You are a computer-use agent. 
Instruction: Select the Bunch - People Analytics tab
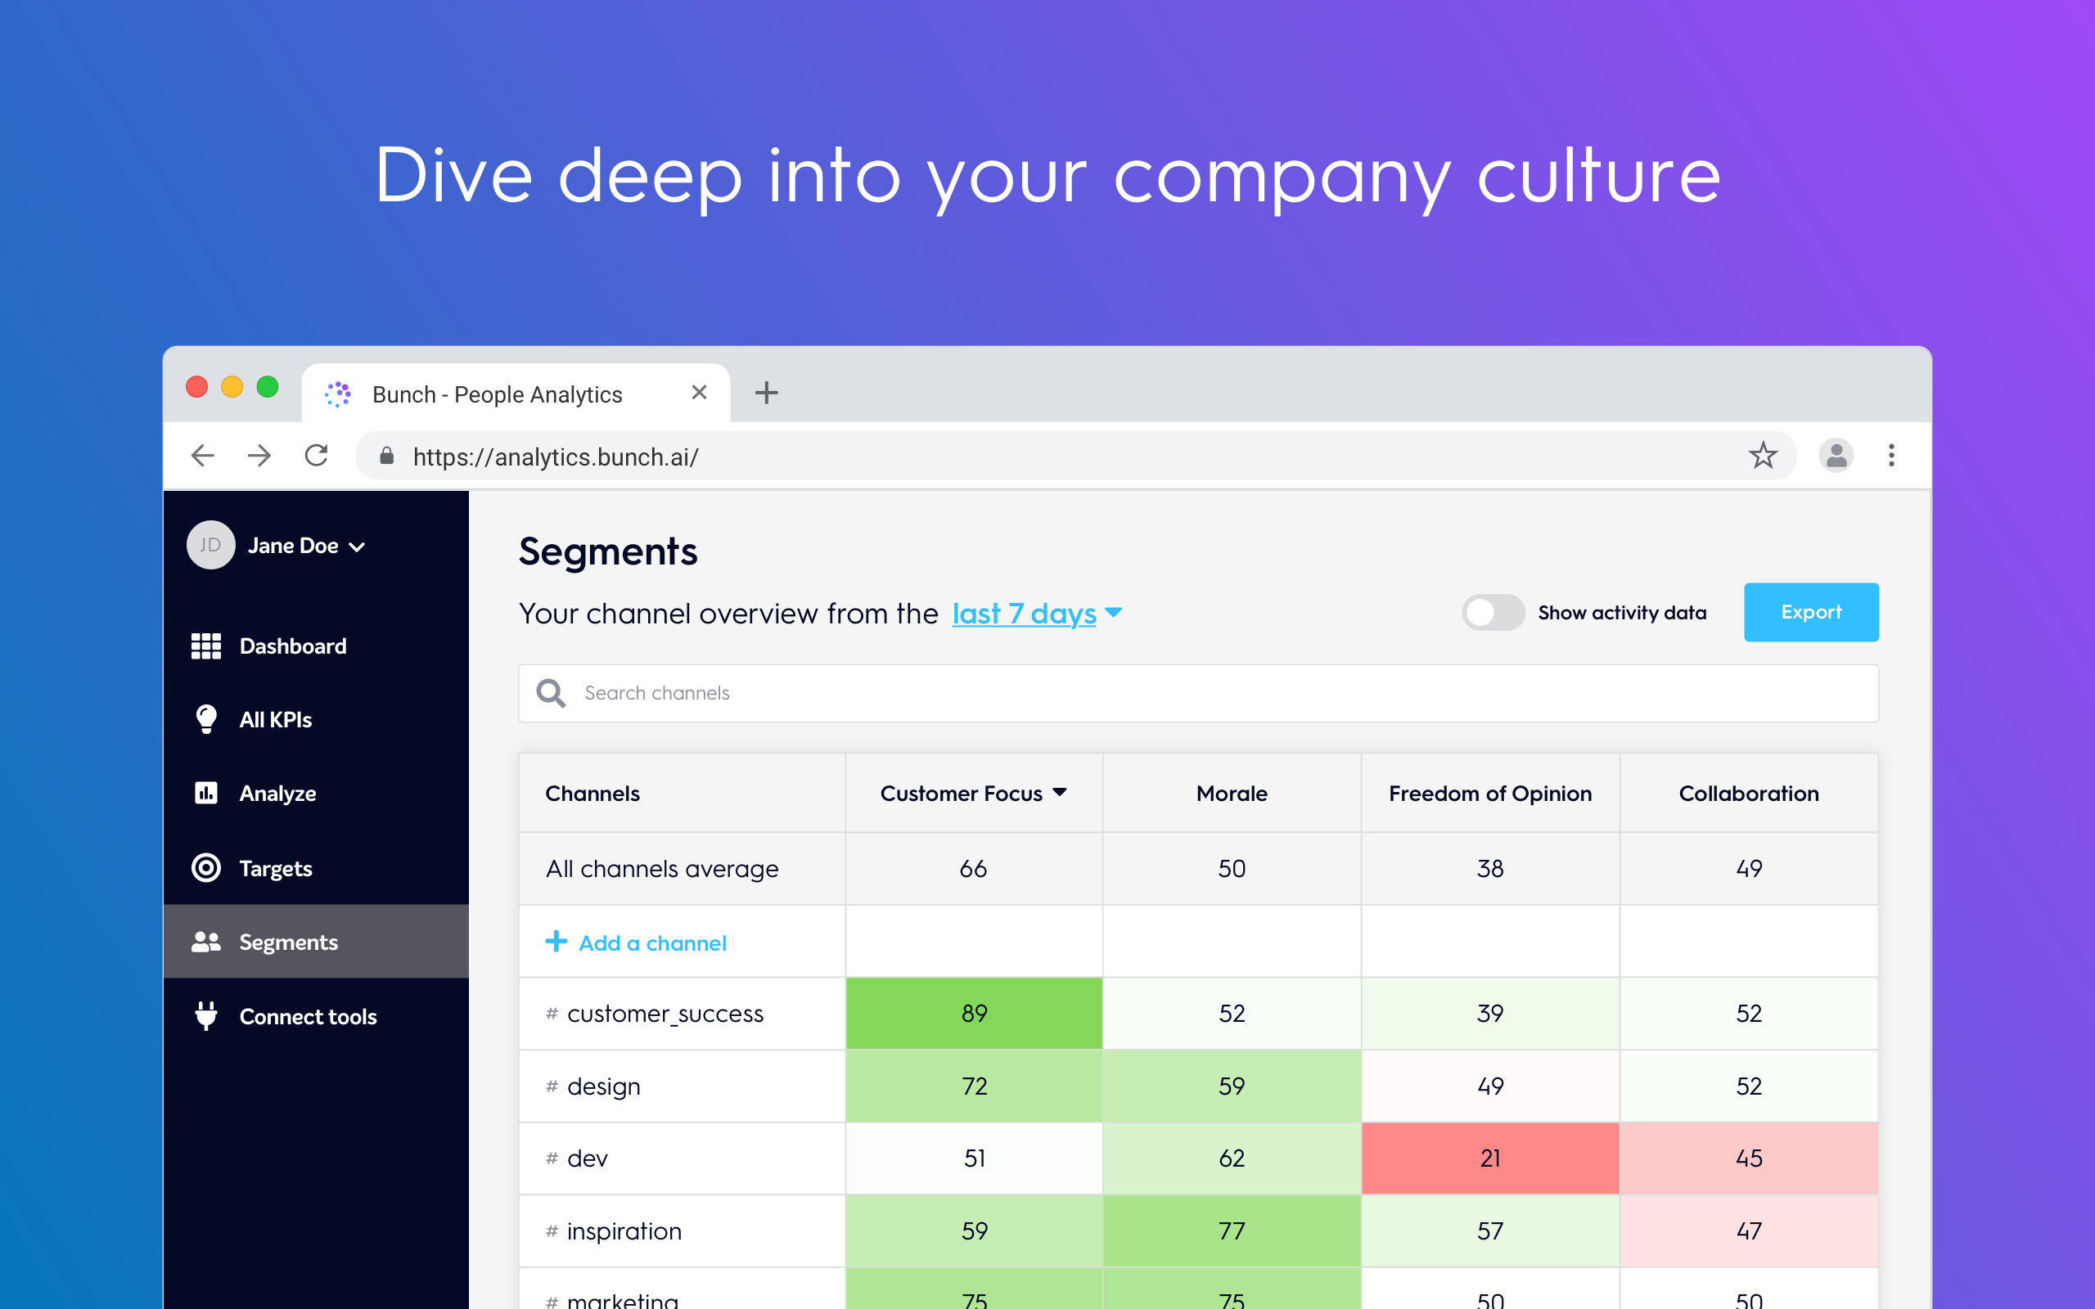coord(497,395)
